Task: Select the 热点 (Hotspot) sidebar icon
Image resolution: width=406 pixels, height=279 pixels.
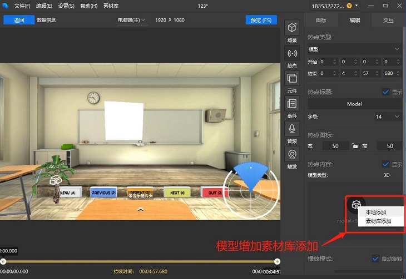Action: (292, 54)
